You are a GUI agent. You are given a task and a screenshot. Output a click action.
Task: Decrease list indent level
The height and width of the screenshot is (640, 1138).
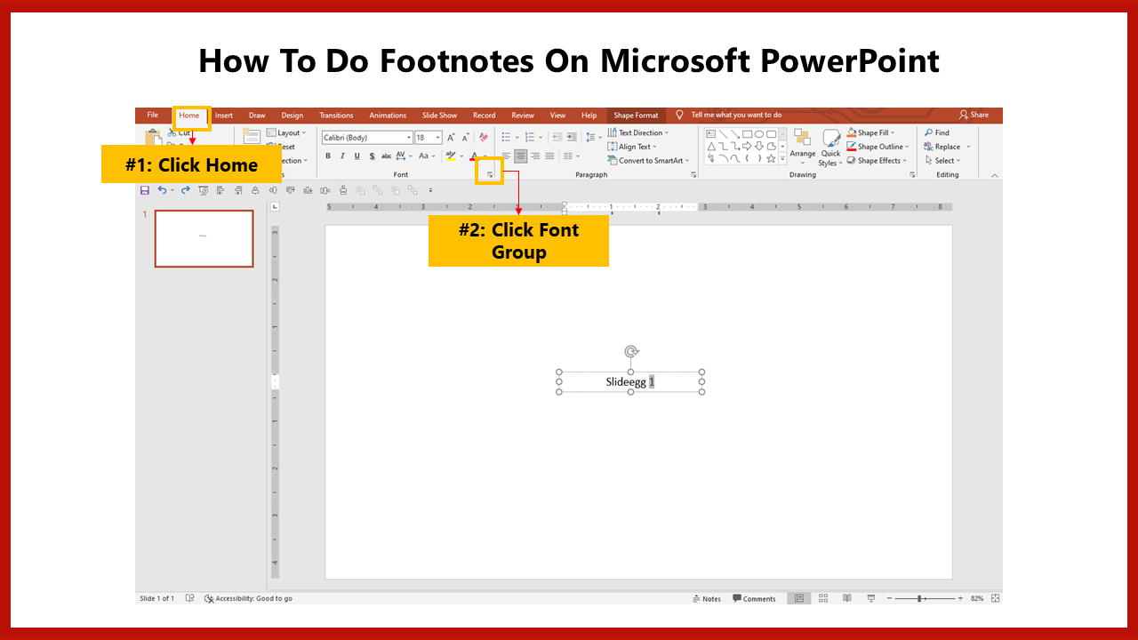pyautogui.click(x=557, y=137)
